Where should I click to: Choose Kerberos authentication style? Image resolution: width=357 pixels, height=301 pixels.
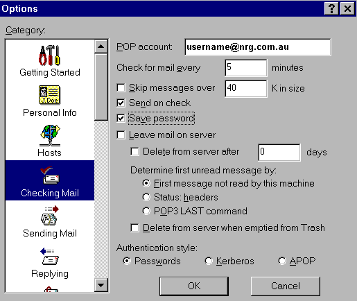(209, 261)
